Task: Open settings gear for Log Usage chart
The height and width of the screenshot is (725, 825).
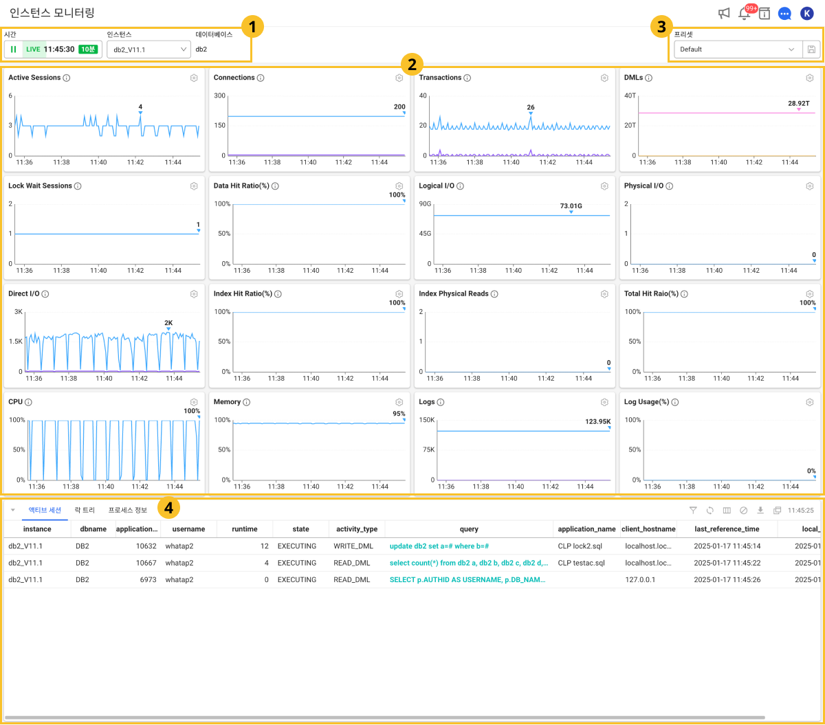Action: 810,402
